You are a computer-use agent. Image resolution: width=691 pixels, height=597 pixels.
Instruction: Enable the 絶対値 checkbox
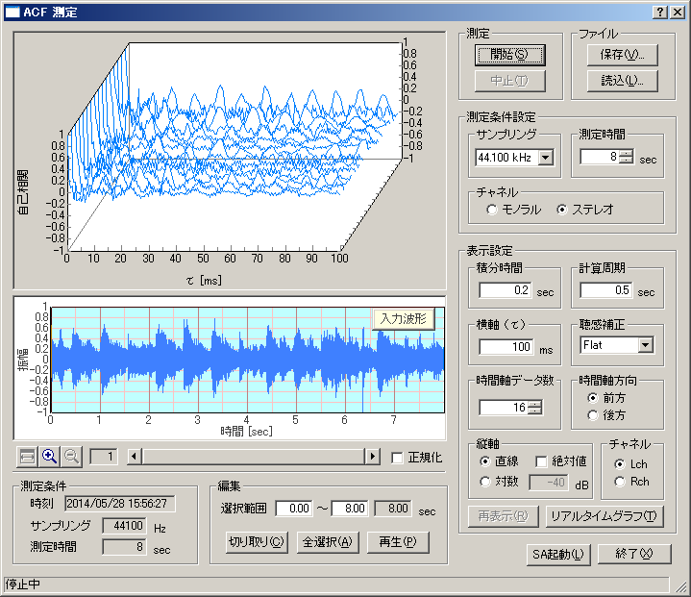[x=542, y=461]
